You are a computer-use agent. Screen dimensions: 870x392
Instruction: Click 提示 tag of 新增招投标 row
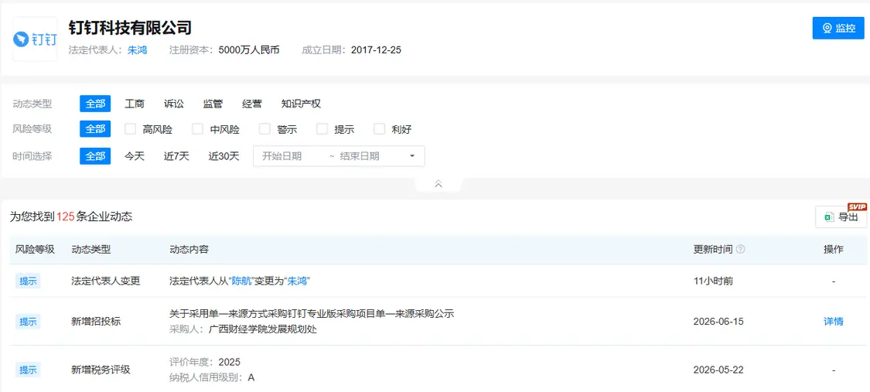(28, 322)
